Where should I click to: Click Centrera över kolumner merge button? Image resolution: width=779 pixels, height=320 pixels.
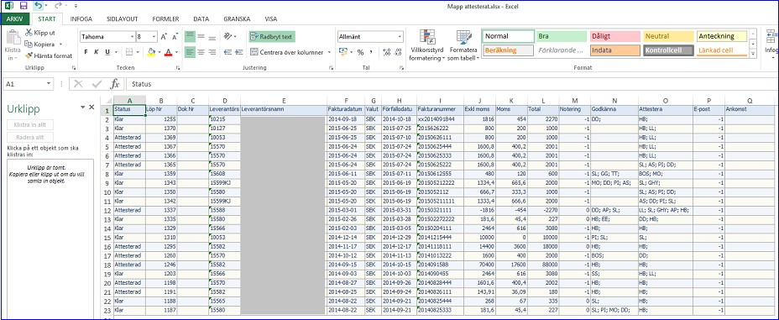pyautogui.click(x=286, y=52)
